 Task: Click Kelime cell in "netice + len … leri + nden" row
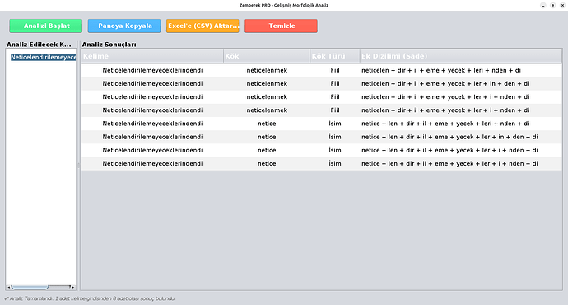[152, 124]
